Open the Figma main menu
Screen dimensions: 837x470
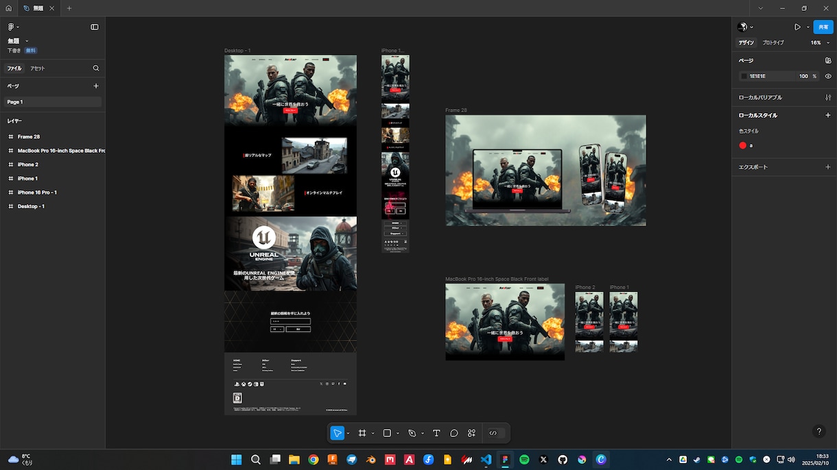click(x=13, y=27)
